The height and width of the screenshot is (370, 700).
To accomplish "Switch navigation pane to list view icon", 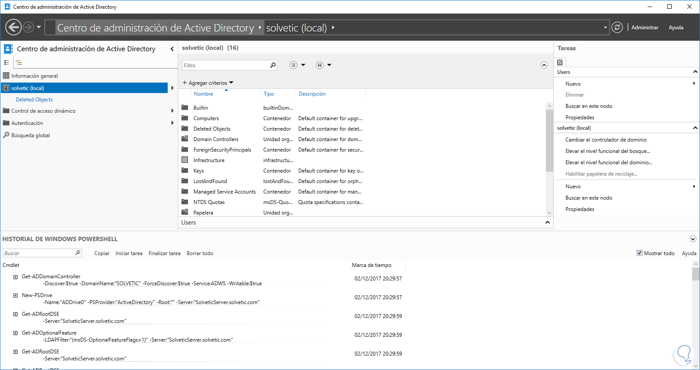I will coord(7,63).
